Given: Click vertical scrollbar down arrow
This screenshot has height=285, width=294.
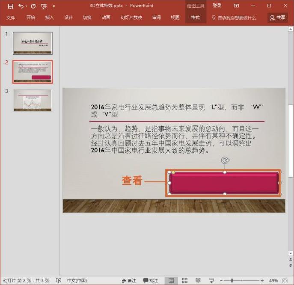Looking at the screenshot, I should coord(291,253).
